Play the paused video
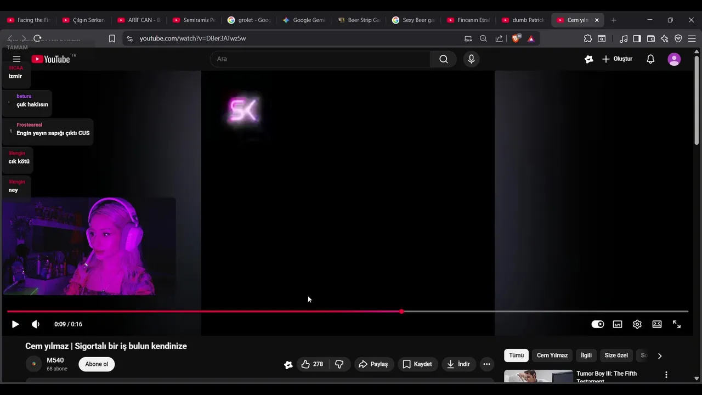 pyautogui.click(x=15, y=324)
